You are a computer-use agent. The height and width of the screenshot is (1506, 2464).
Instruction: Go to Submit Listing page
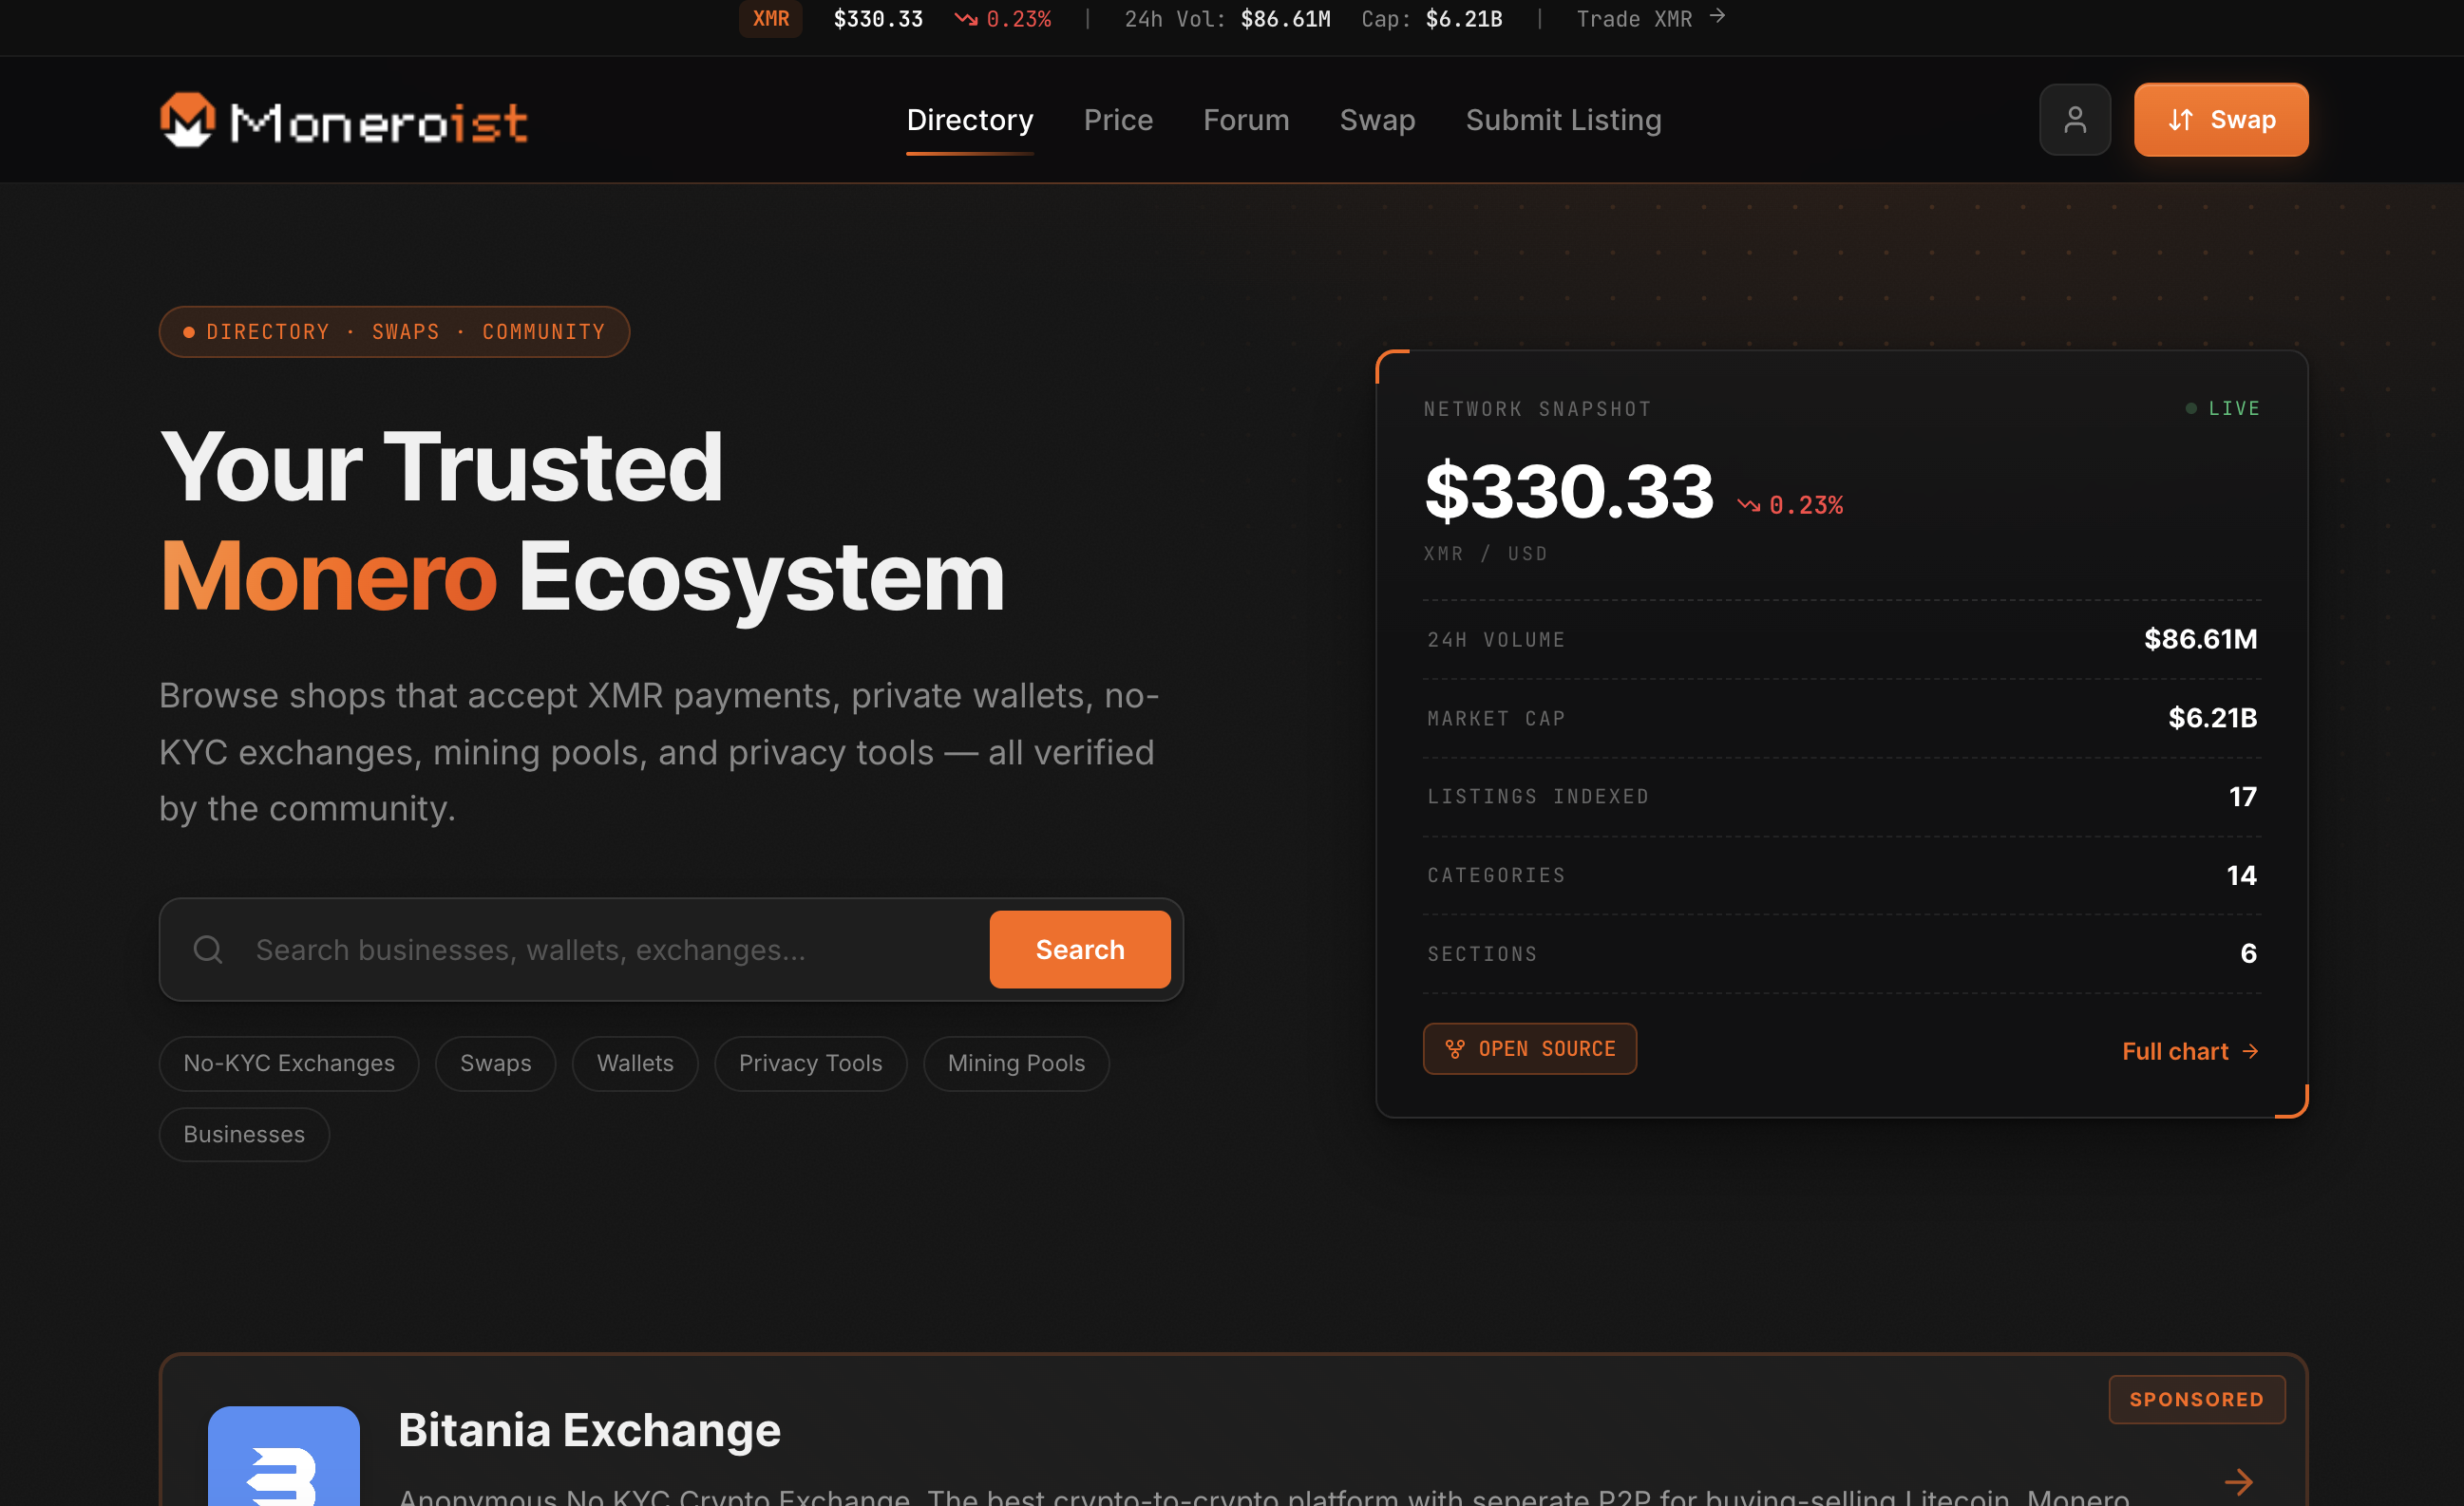click(x=1564, y=120)
